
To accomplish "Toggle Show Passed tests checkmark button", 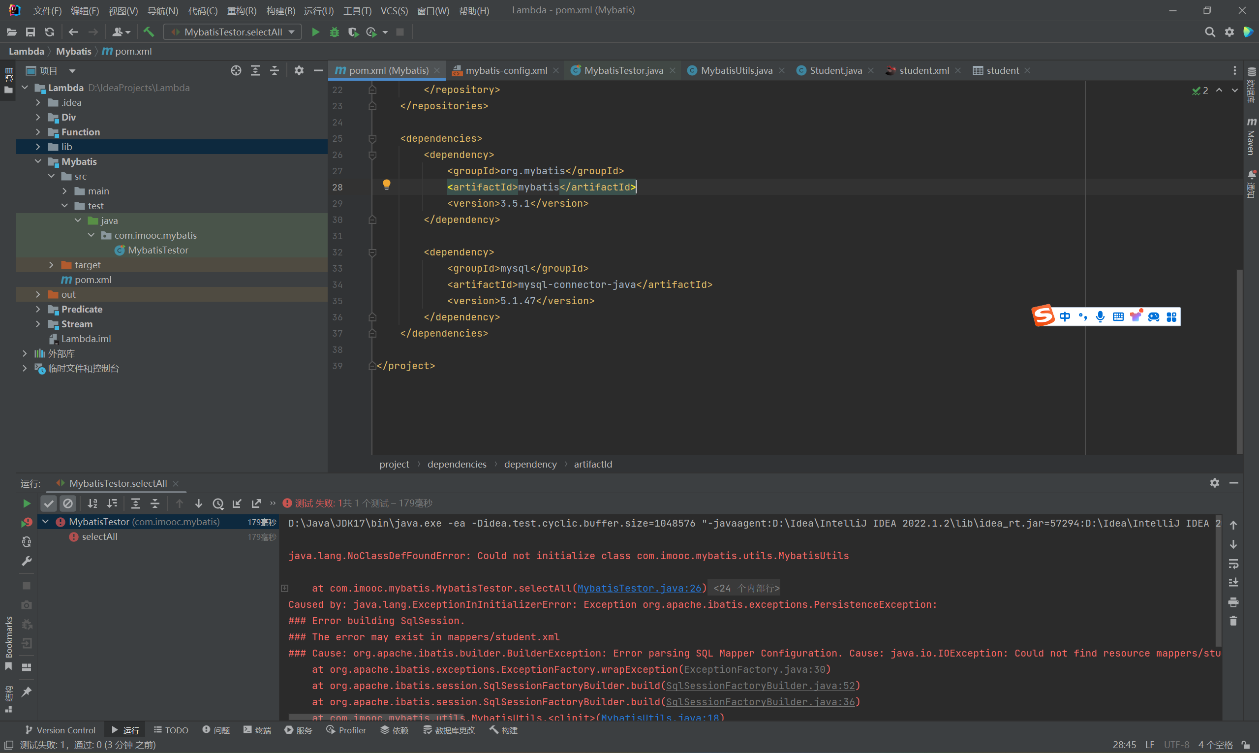I will tap(49, 503).
